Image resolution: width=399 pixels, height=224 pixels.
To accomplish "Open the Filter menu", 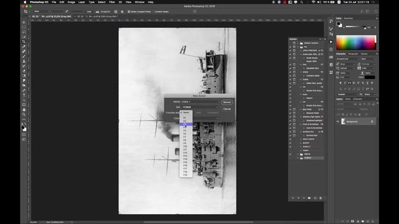I will tap(112, 2).
